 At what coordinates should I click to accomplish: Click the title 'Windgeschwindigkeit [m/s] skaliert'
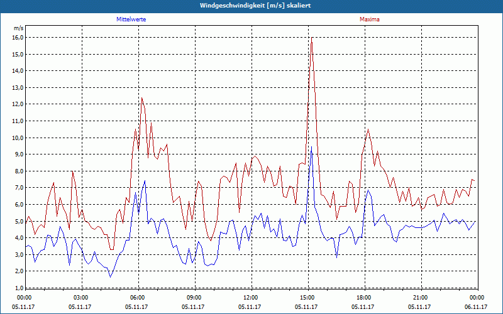coord(255,6)
